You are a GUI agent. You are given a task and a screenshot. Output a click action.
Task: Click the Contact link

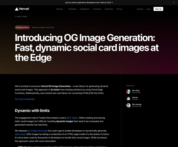(x=140, y=9)
